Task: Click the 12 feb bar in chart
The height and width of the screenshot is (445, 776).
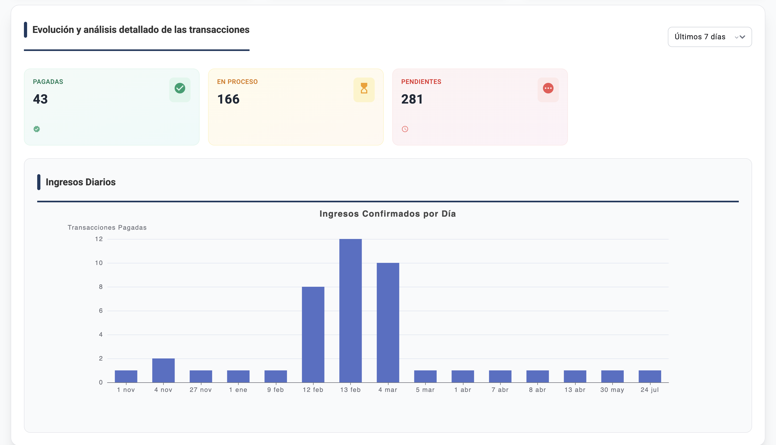Action: (313, 334)
